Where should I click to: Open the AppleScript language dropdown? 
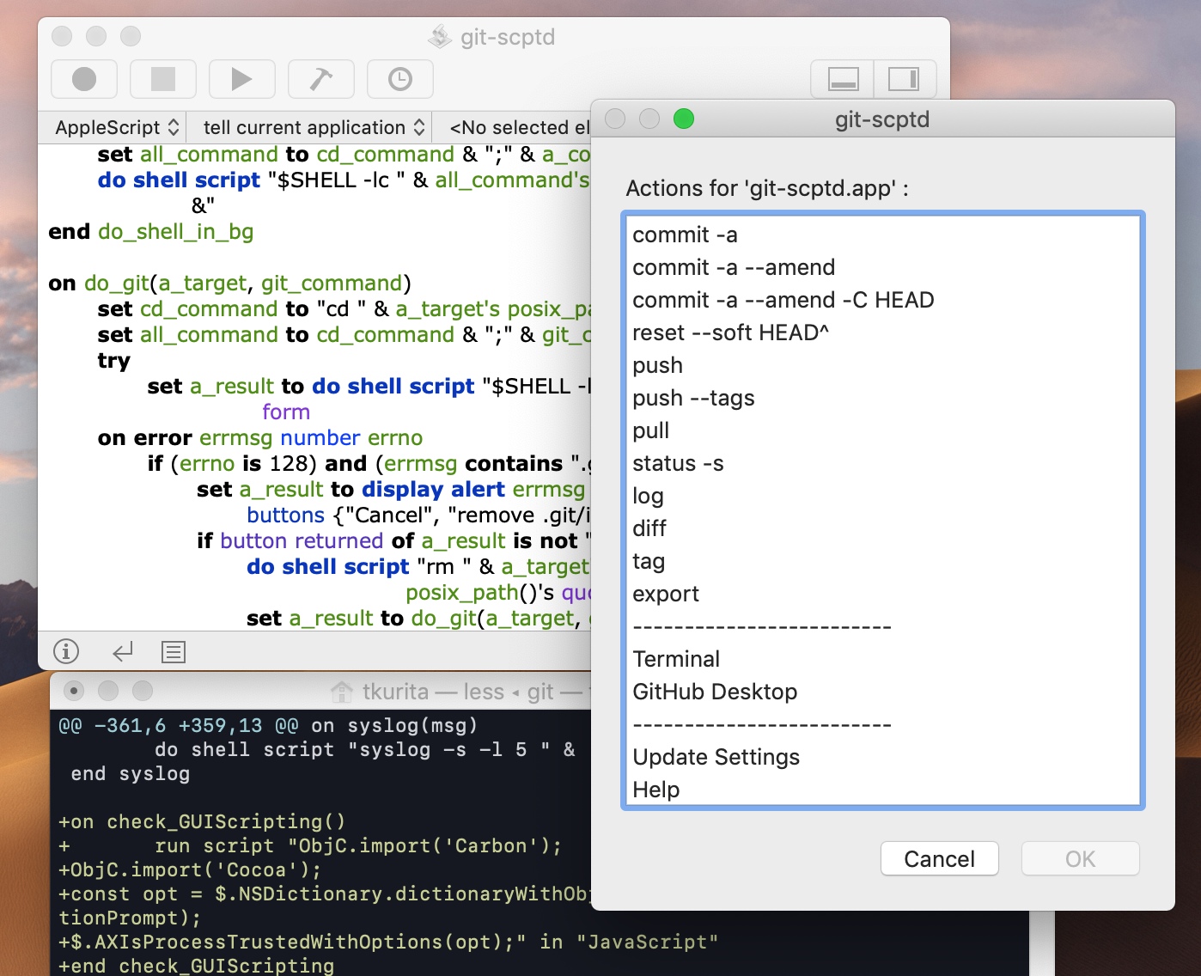tap(116, 127)
